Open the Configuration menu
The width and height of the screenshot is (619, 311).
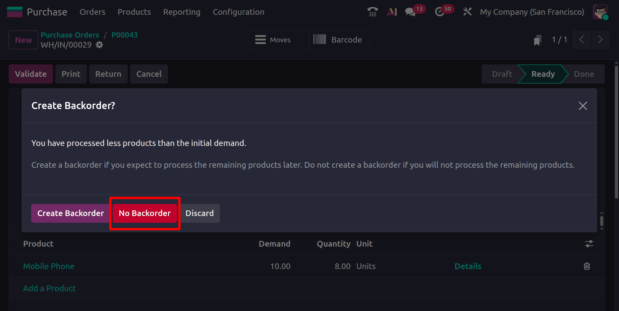pos(238,12)
